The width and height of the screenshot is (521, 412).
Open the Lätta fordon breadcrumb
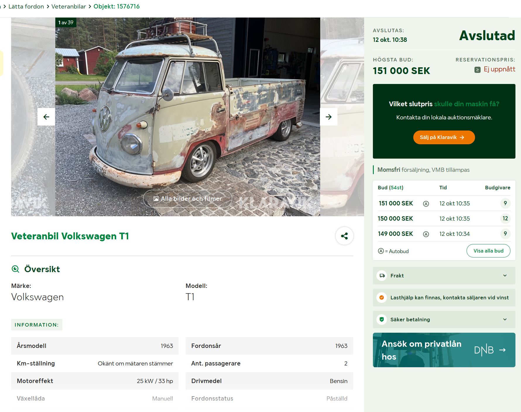(26, 6)
